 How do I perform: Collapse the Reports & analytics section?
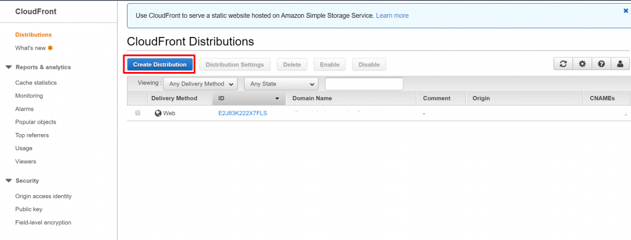coord(9,67)
